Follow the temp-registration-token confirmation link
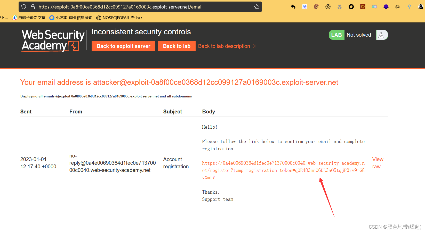This screenshot has height=232, width=425. click(283, 170)
